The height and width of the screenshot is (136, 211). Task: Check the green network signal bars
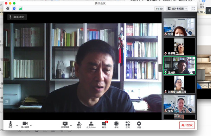(x=20, y=9)
